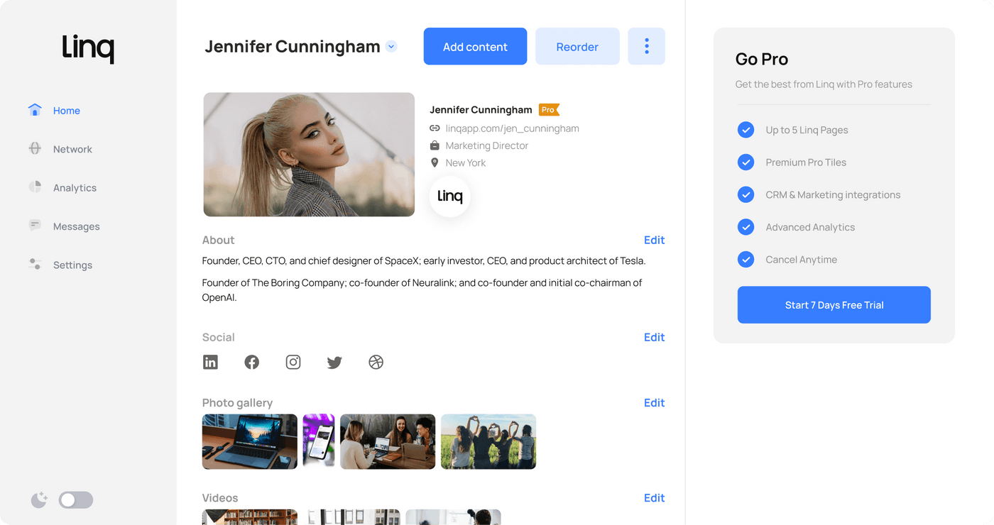Open the Facebook social icon
Viewport: 994px width, 525px height.
(x=251, y=362)
